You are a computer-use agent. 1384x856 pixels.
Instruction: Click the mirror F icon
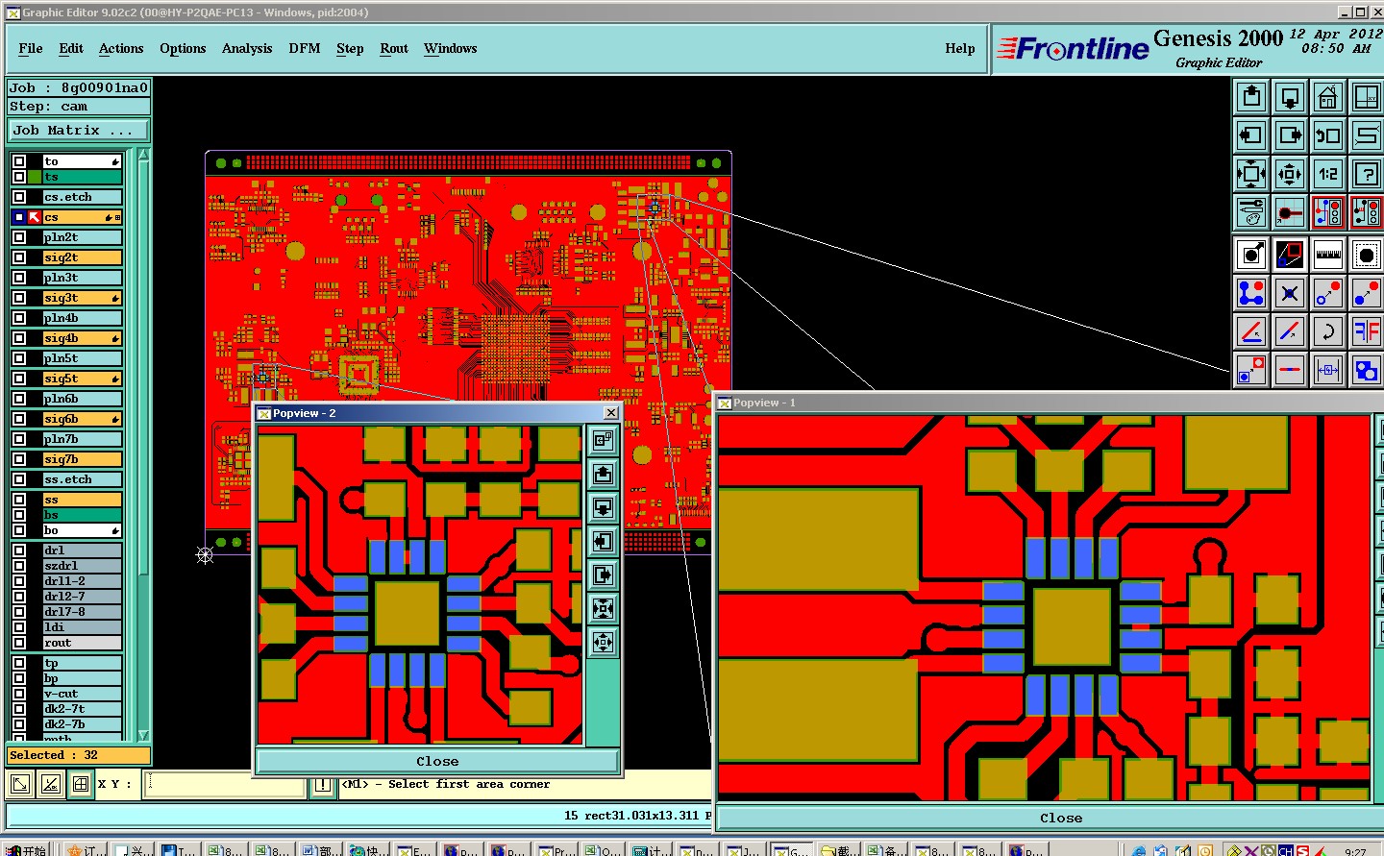(x=1367, y=331)
